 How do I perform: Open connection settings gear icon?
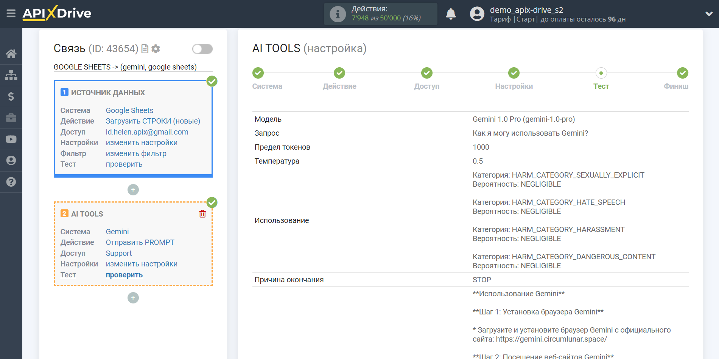[x=156, y=49]
